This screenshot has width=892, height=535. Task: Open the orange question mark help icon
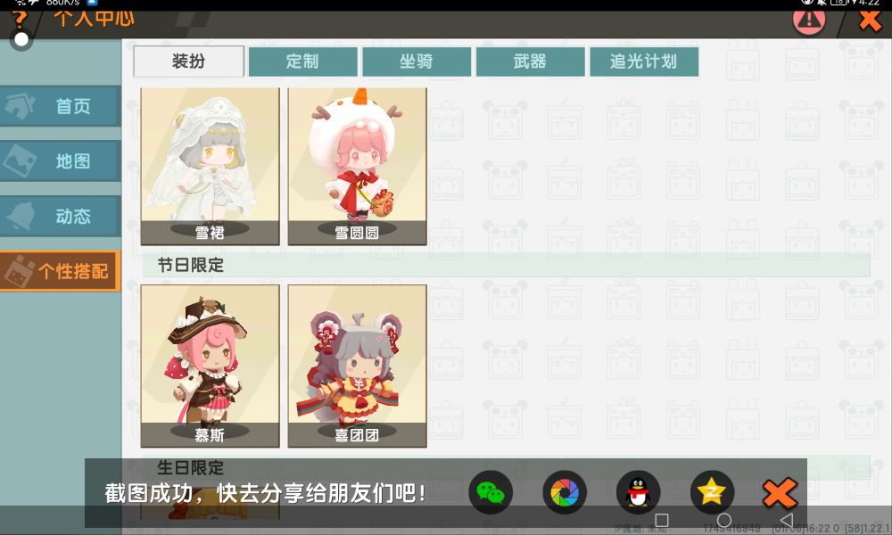[x=20, y=20]
